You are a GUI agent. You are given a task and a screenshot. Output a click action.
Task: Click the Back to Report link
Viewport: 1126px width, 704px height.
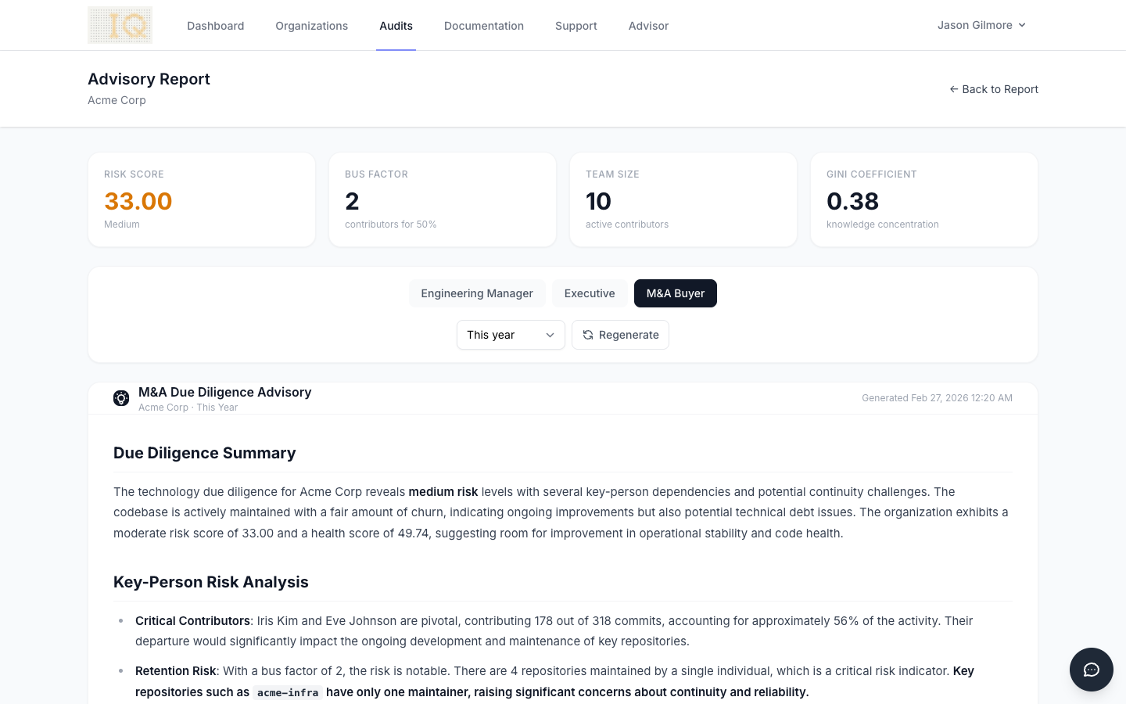[x=1000, y=89]
